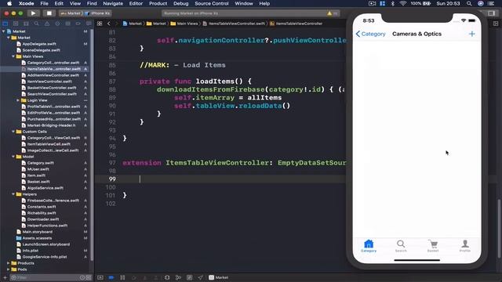The height and width of the screenshot is (282, 502).
Task: Toggle breakpoints in the debug bar
Action: point(111,277)
